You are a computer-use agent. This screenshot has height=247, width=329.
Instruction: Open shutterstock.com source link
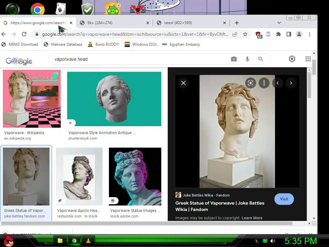pos(83,138)
